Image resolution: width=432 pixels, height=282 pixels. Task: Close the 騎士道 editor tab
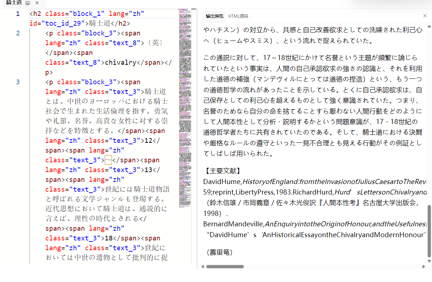37,3
